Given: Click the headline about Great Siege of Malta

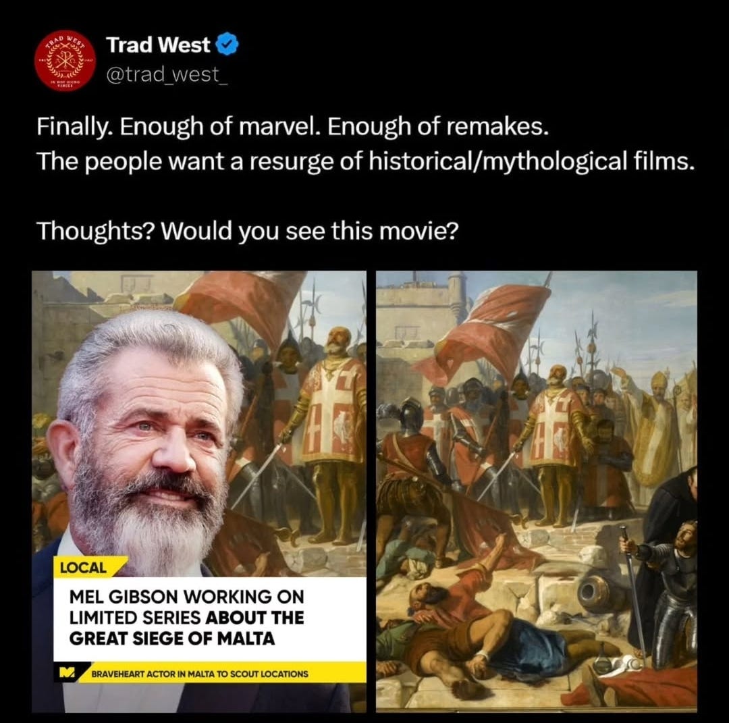Looking at the screenshot, I should 186,618.
